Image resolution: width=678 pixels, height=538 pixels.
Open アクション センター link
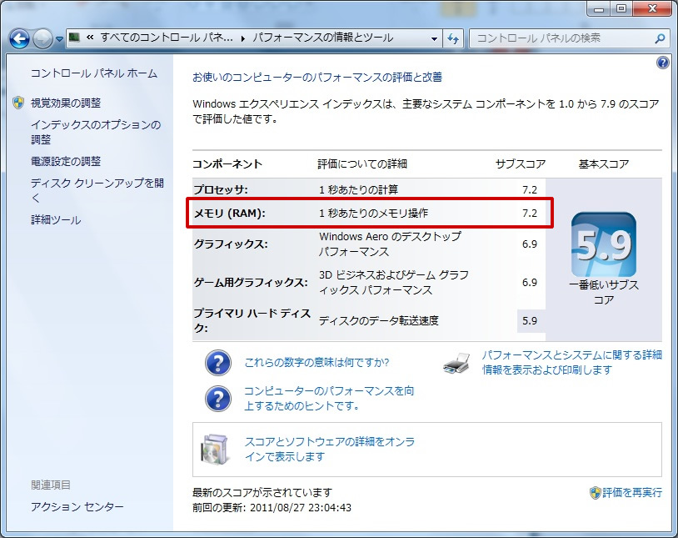(x=77, y=506)
